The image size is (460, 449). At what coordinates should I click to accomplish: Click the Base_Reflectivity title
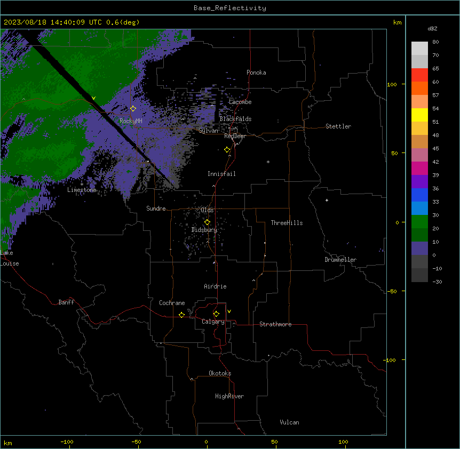tap(230, 8)
